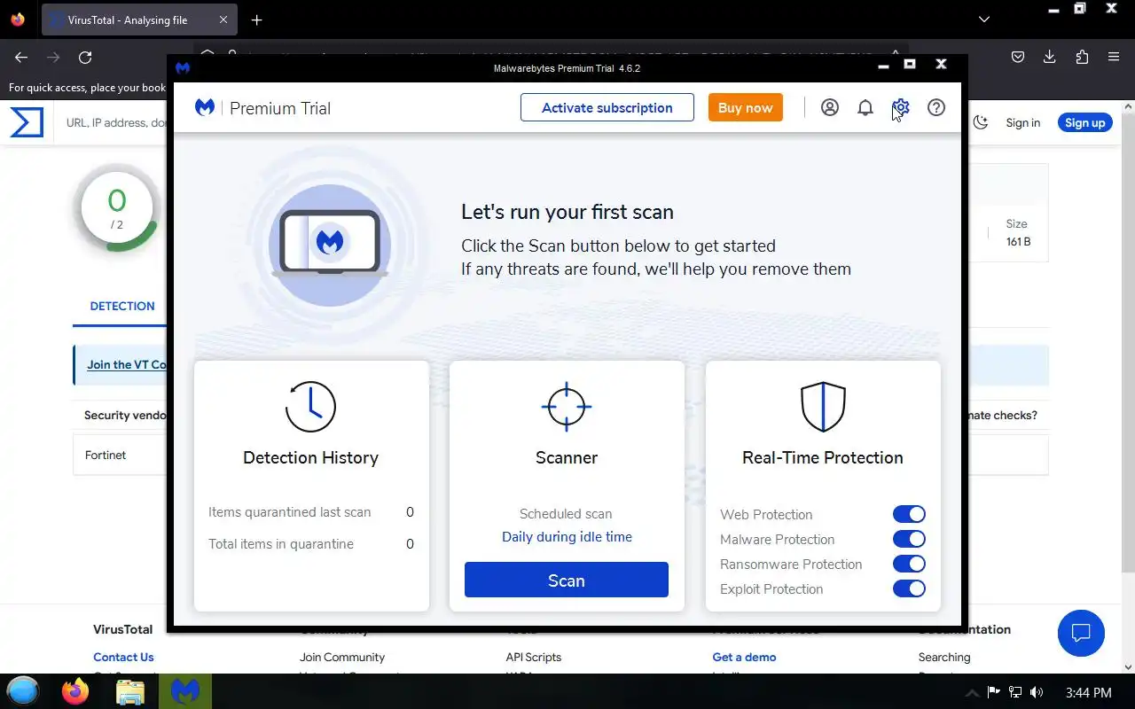Screen dimensions: 1135x709
Task: Click the 0 / 2 detection score circle
Action: (x=117, y=208)
